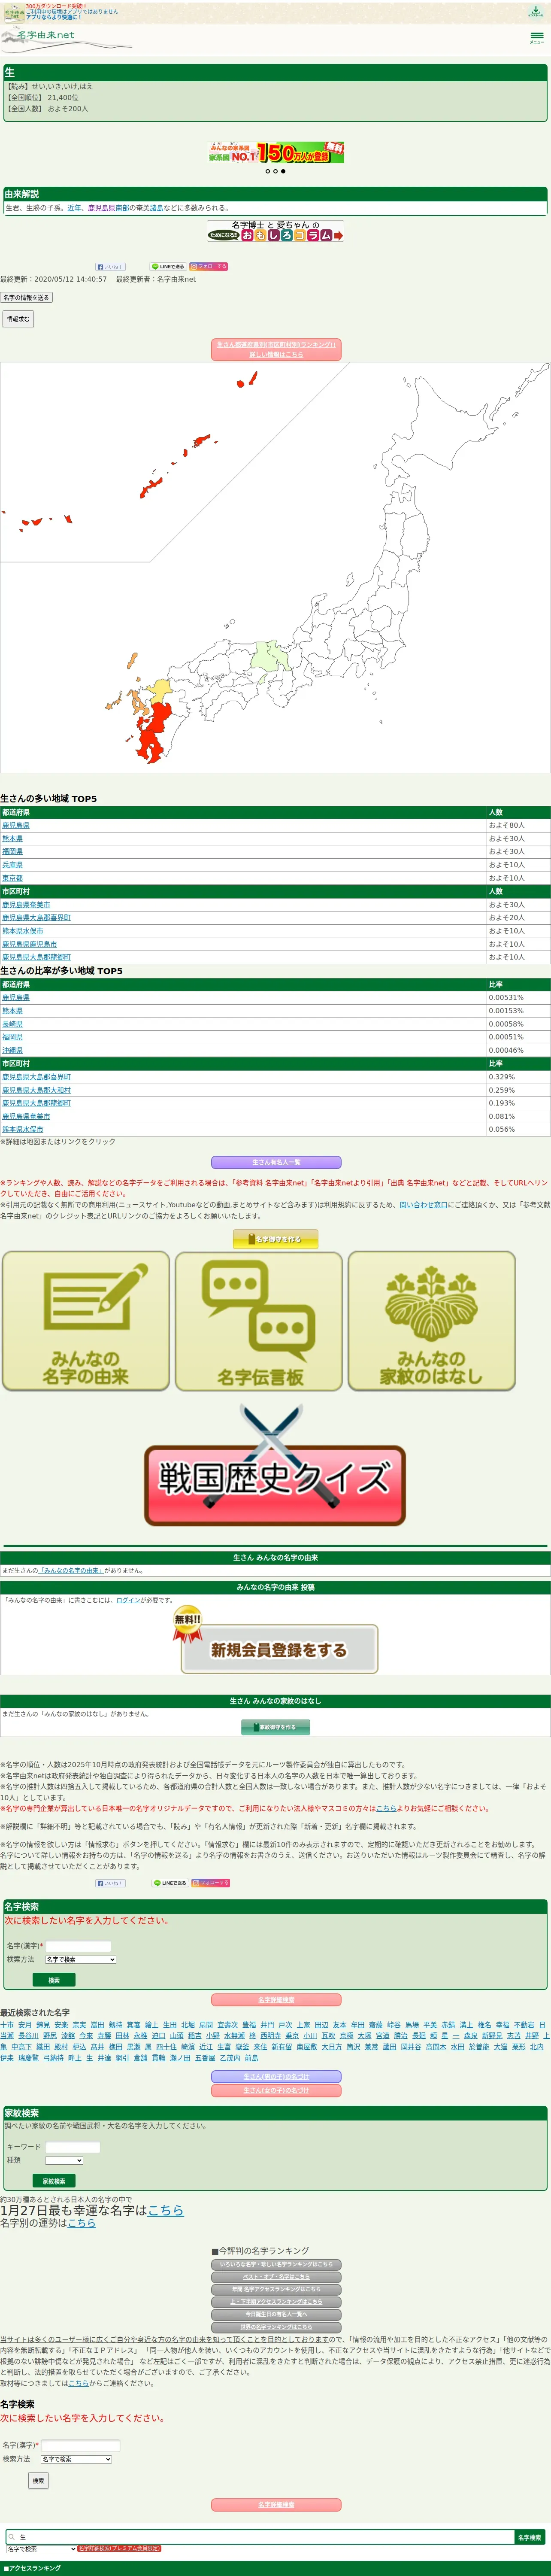Open 検索方法 dropdown in green search box

pyautogui.click(x=80, y=1959)
